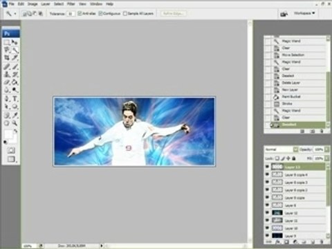Viewport: 332px width, 249px height.
Task: Click the Refine Edge button
Action: point(173,13)
